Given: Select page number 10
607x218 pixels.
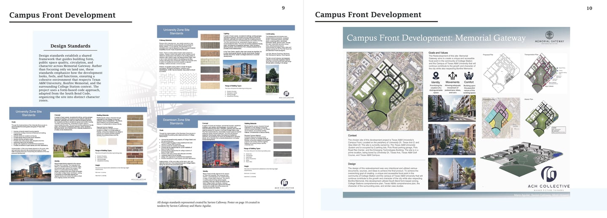Looking at the screenshot, I should 589,8.
